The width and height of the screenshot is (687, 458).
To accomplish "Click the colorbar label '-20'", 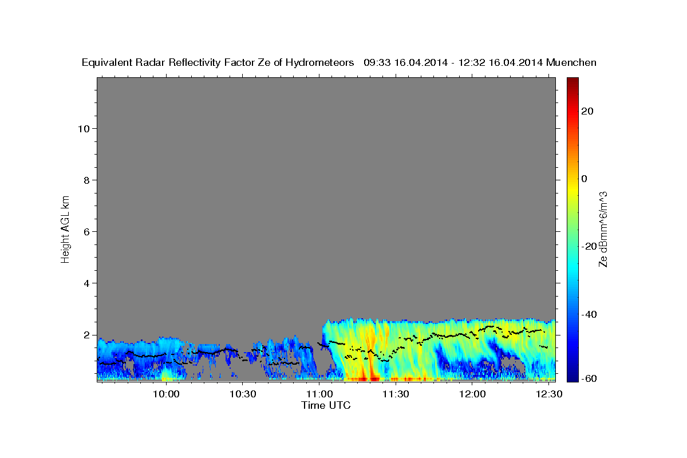I will (x=589, y=246).
